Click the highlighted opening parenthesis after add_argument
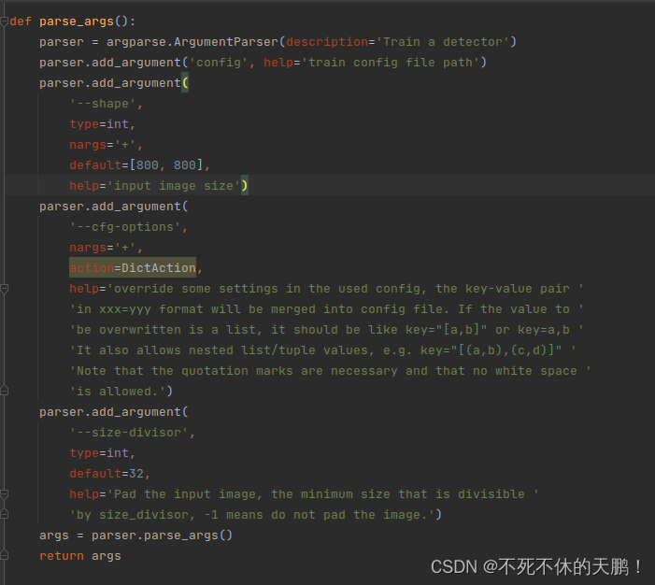 point(185,82)
